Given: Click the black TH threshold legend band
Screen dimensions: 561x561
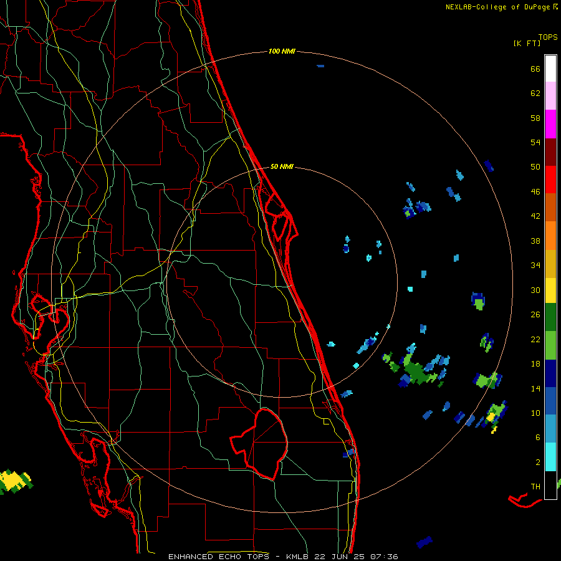Looking at the screenshot, I should 550,485.
